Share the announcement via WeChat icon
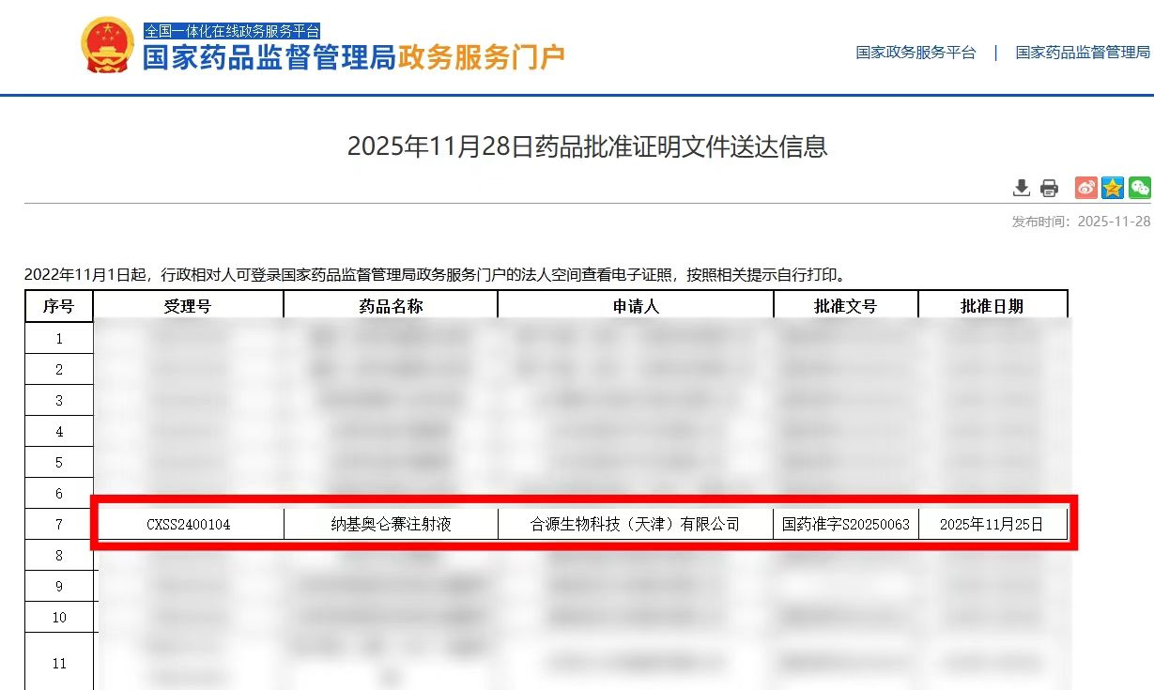The image size is (1154, 690). [x=1138, y=188]
